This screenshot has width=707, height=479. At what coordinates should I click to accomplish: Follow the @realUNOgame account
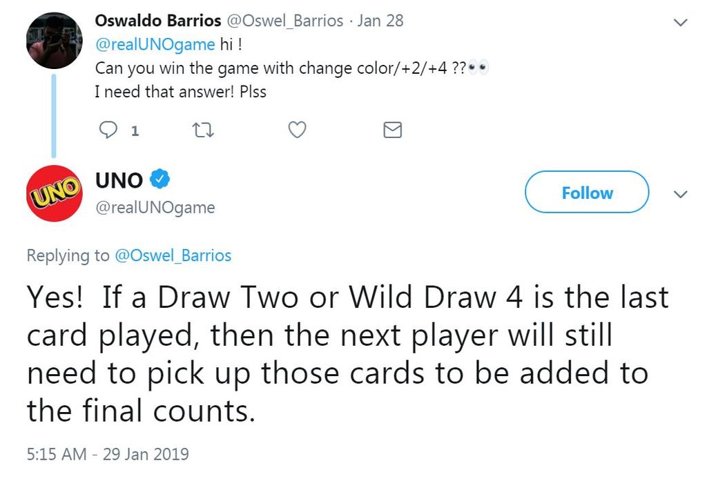tap(586, 193)
